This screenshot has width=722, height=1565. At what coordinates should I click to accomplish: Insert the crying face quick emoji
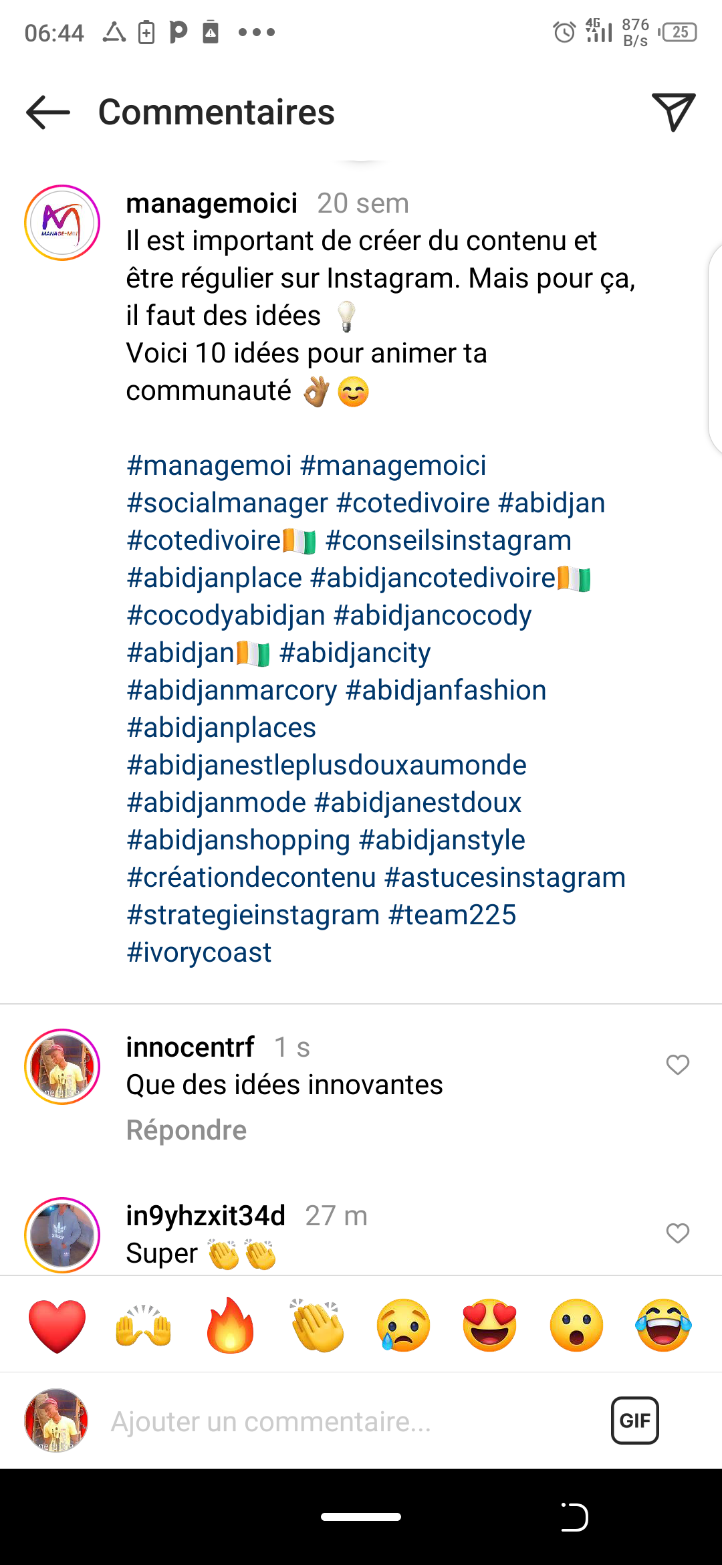403,1326
